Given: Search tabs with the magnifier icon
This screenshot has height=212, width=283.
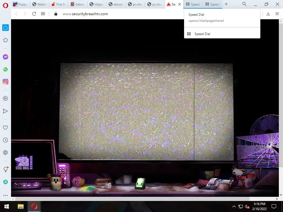Looking at the screenshot, I should click(244, 4).
